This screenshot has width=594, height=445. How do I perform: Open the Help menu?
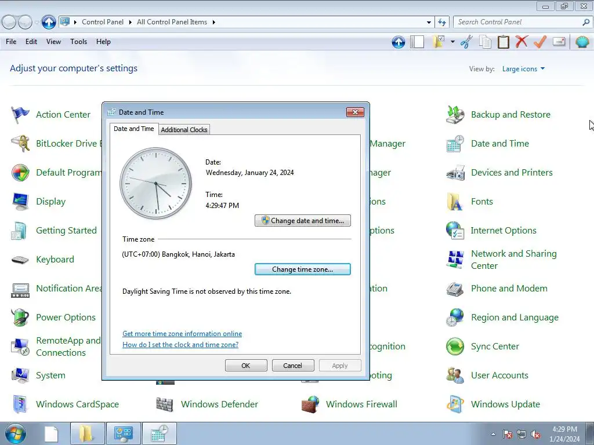click(103, 42)
